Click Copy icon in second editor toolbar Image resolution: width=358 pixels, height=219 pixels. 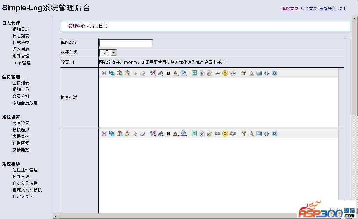(x=112, y=133)
